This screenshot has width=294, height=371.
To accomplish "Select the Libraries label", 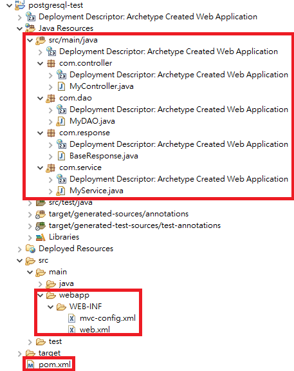I will tap(64, 237).
